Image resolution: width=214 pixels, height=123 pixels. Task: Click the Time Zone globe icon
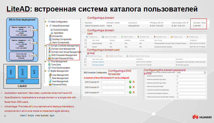point(49,64)
